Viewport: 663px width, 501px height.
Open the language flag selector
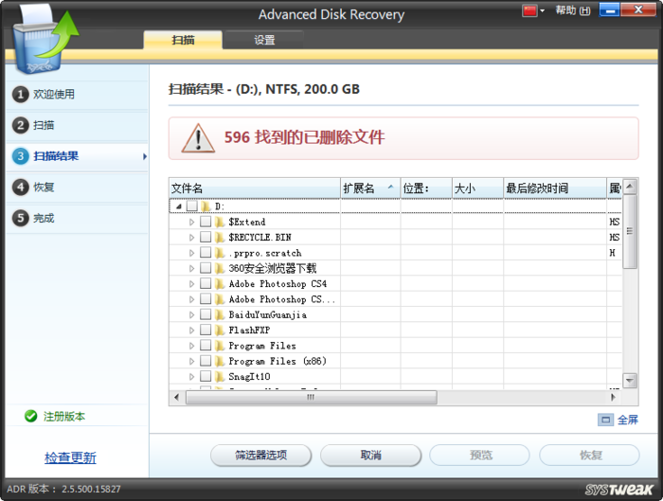click(533, 10)
